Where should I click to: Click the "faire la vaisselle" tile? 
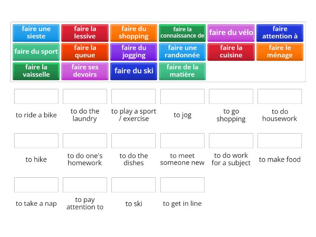coord(36,71)
